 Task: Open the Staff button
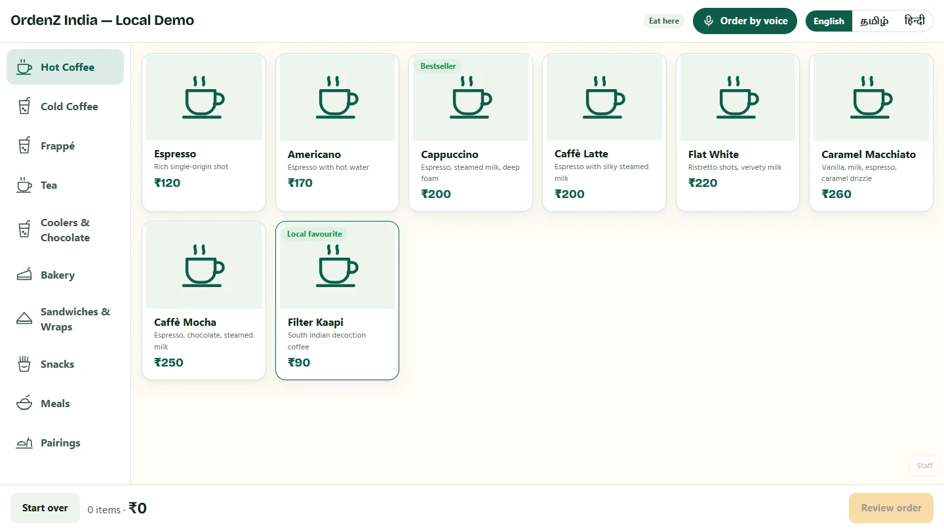pos(924,465)
